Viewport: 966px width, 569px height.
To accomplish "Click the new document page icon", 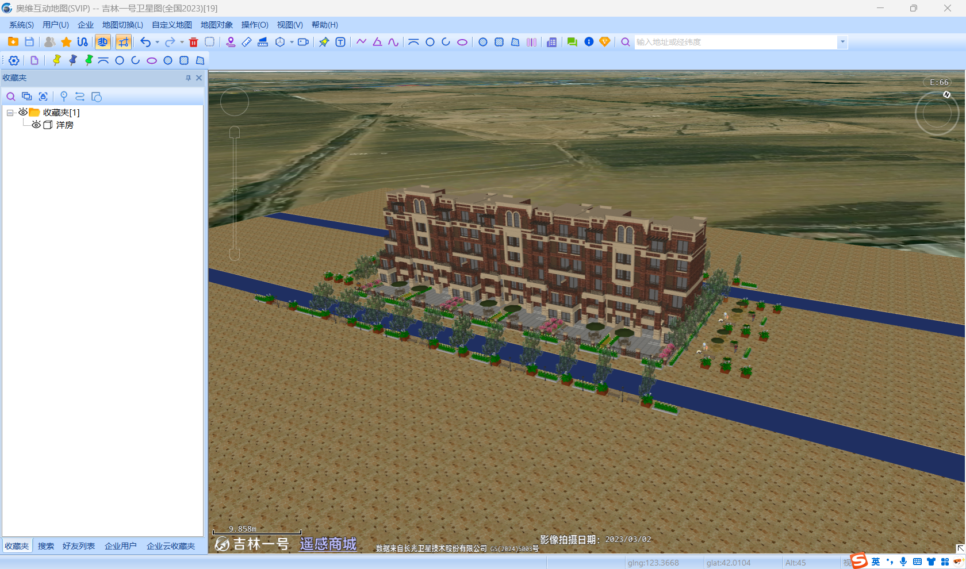I will coord(34,60).
